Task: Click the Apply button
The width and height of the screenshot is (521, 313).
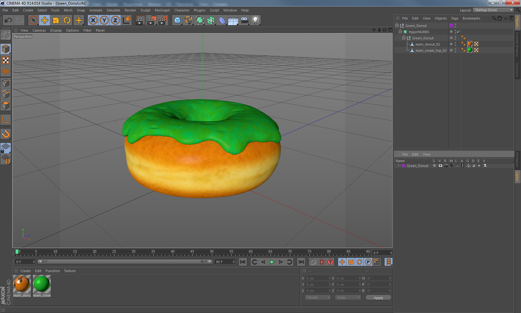Action: (x=378, y=298)
